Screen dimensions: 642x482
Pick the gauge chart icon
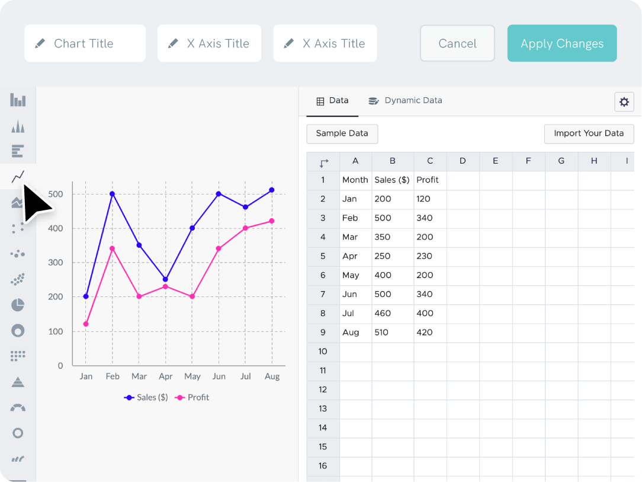(18, 408)
